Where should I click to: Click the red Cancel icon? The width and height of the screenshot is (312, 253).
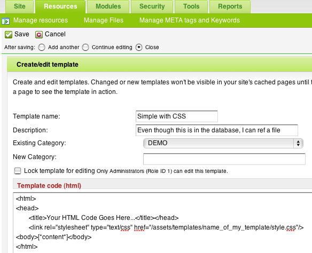[39, 35]
